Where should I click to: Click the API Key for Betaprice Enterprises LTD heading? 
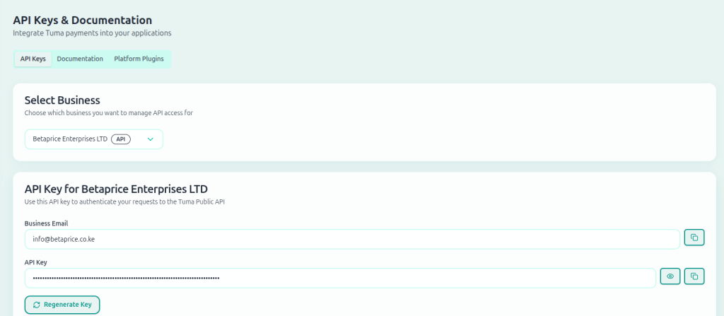click(116, 189)
